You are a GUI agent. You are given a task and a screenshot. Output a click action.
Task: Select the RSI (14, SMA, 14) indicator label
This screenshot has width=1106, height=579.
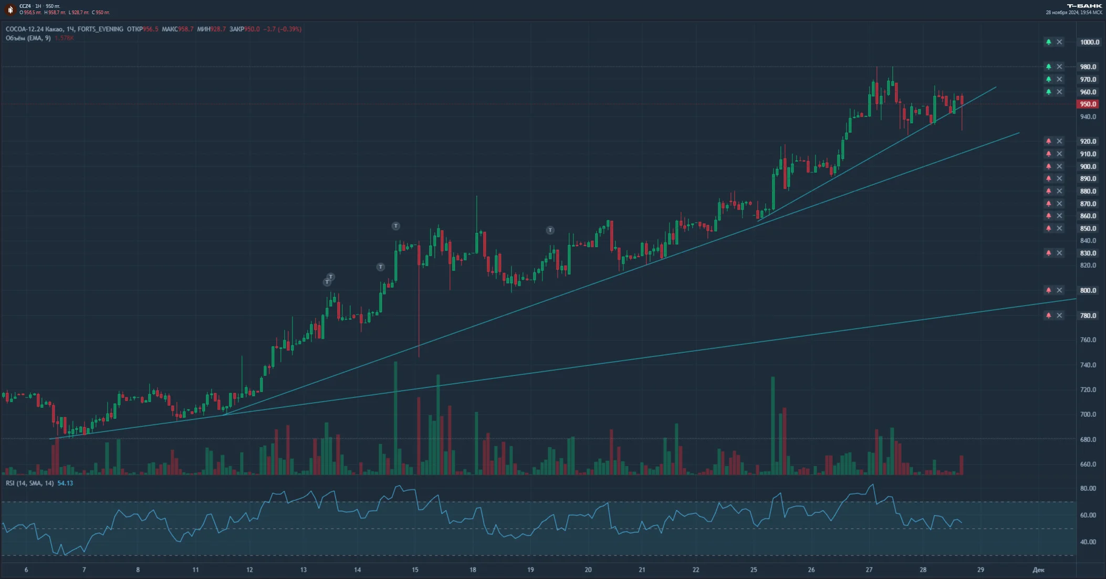pyautogui.click(x=30, y=483)
